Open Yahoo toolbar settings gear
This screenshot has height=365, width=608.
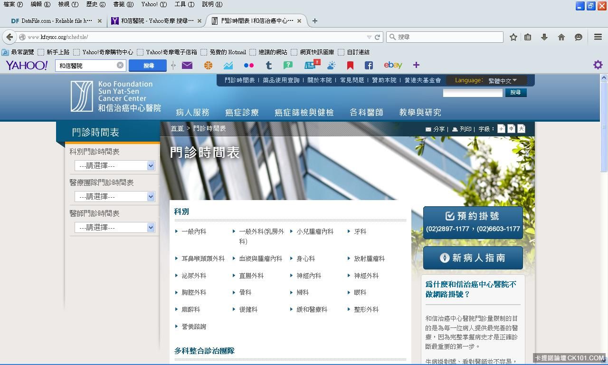[598, 65]
